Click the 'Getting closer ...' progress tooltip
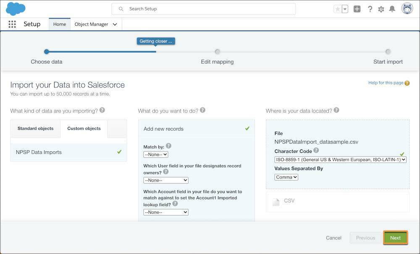The image size is (420, 254). (156, 41)
